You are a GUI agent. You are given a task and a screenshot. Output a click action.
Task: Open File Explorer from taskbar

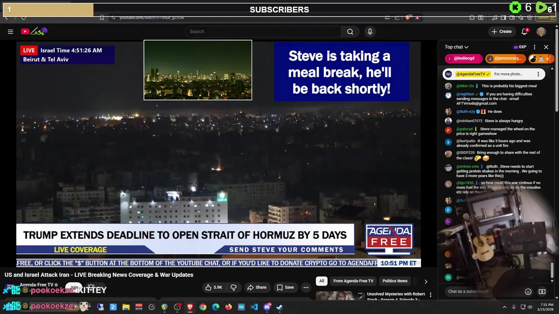(126, 307)
